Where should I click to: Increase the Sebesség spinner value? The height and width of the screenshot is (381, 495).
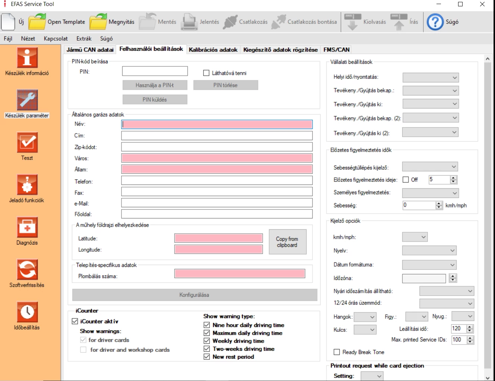[x=439, y=204]
